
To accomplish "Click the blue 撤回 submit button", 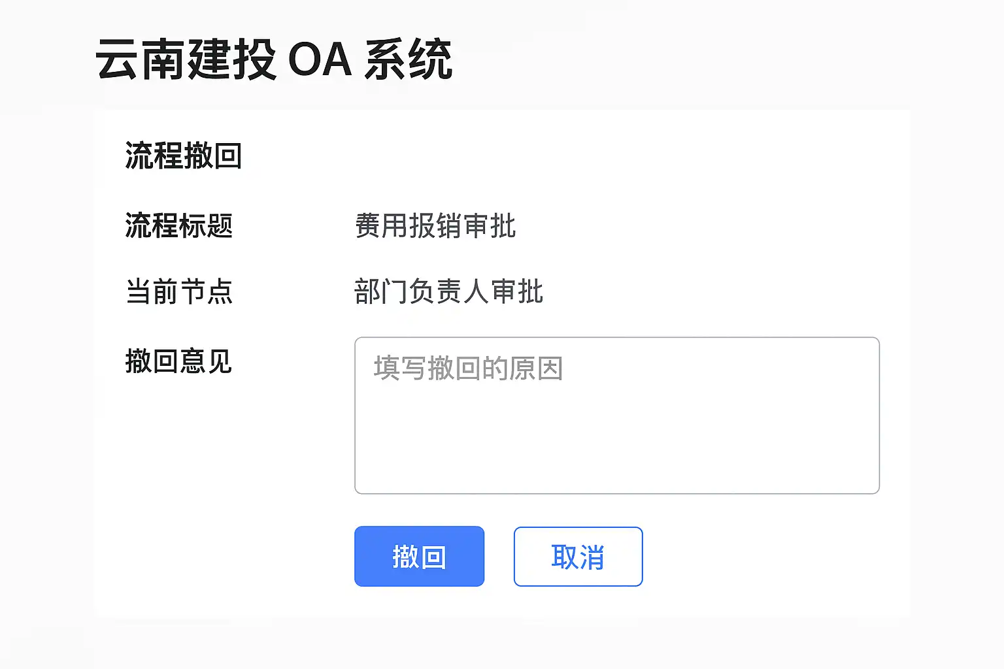I will click(419, 557).
